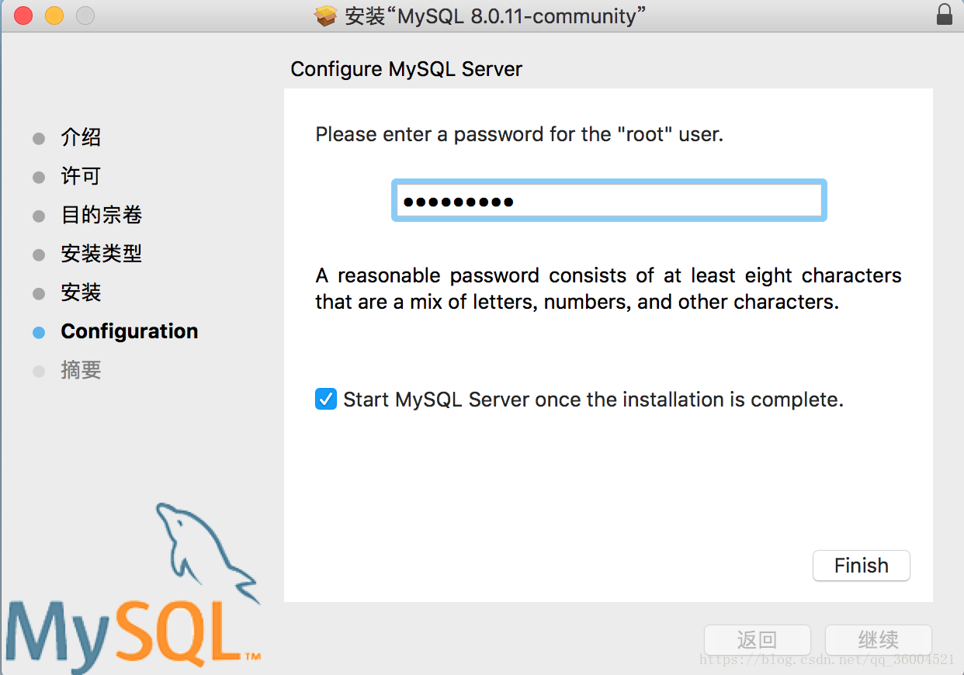
Task: Click the lock icon in title bar
Action: pyautogui.click(x=944, y=15)
